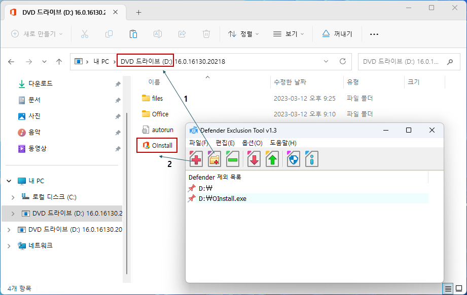
Task: Click the search magnifier icon
Action: click(450, 62)
